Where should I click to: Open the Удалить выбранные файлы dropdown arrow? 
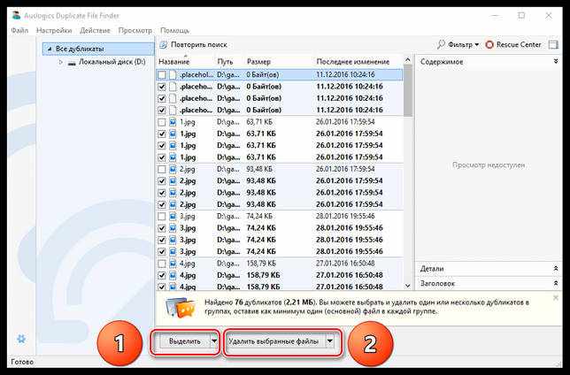coord(330,341)
